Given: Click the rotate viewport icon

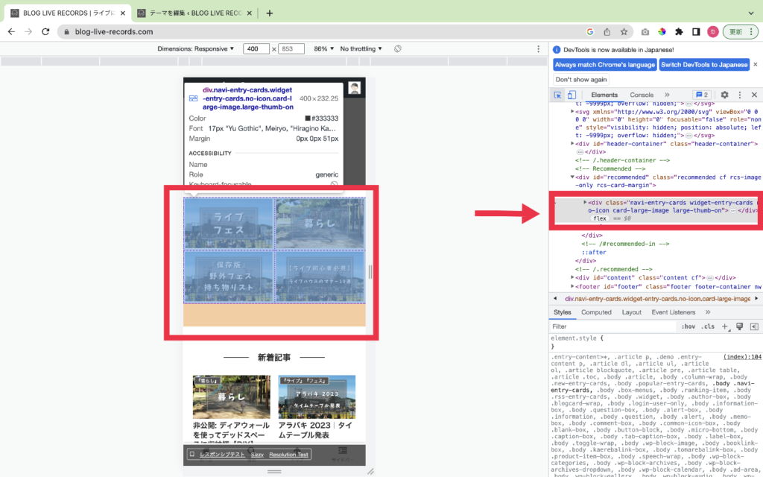Looking at the screenshot, I should click(398, 48).
